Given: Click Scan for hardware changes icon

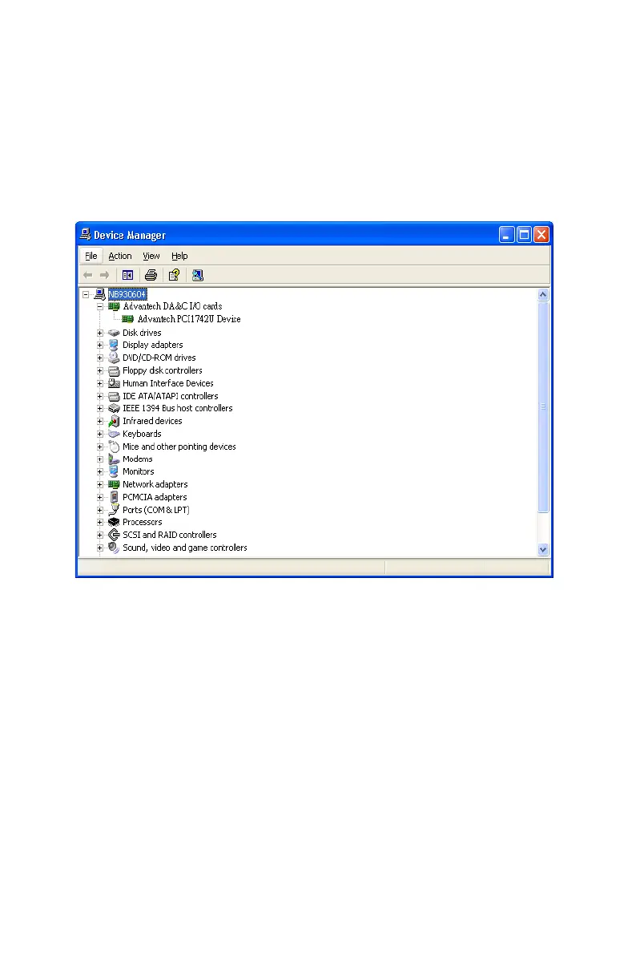Looking at the screenshot, I should (197, 275).
